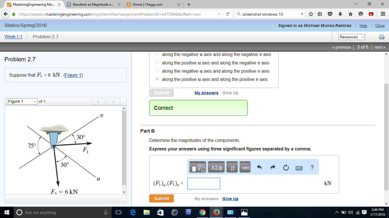Click the vec notation button

[245, 167]
